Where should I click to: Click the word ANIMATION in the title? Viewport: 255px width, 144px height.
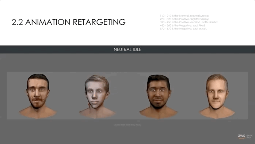point(47,22)
